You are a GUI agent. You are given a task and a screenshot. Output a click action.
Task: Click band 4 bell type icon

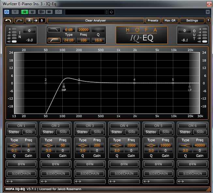117,145
